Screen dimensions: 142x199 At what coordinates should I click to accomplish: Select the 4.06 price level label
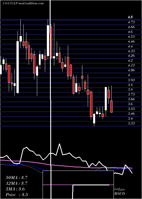click(x=131, y=70)
